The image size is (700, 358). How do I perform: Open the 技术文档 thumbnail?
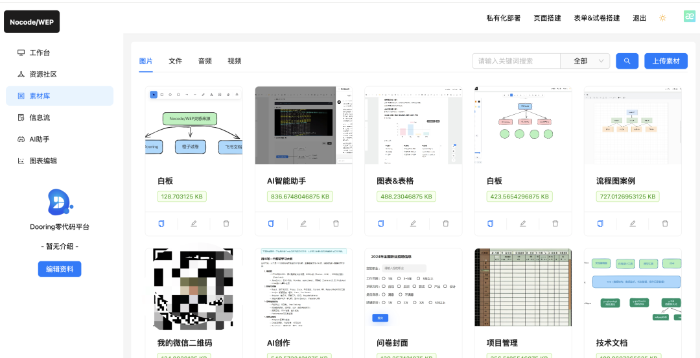(633, 287)
